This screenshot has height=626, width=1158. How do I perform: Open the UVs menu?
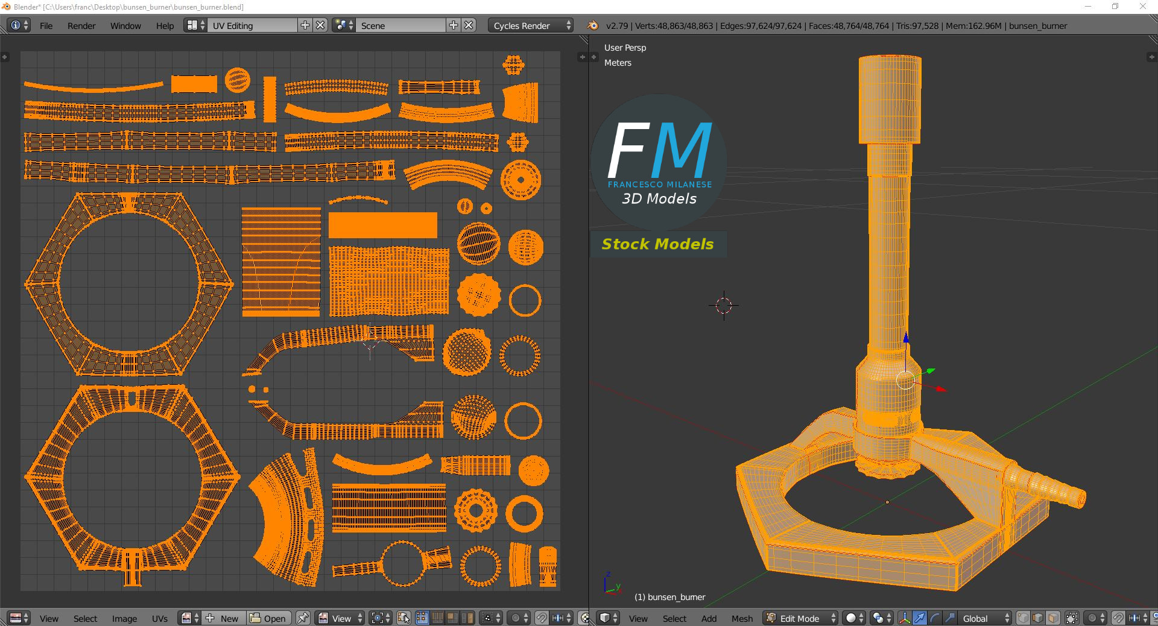point(159,618)
